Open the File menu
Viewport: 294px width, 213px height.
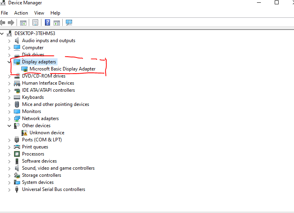pos(4,13)
